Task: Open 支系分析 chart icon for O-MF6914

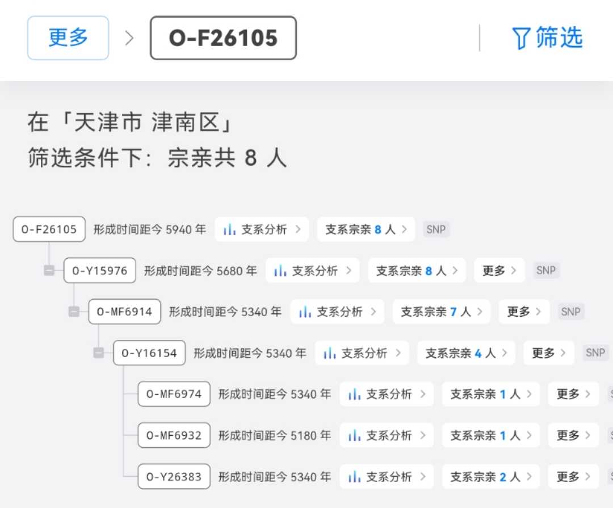Action: (305, 312)
